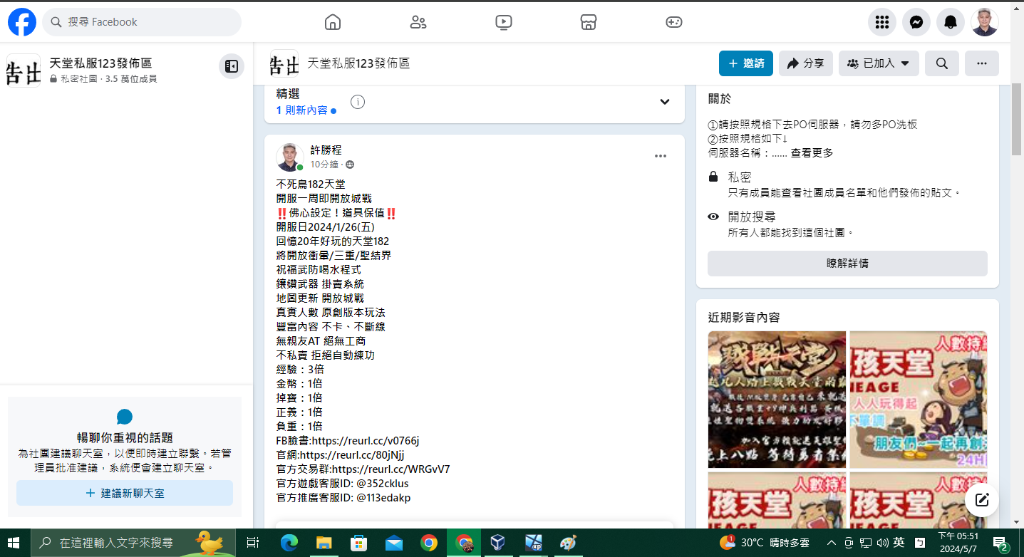Click the 瞭解詳情 button

tap(847, 263)
